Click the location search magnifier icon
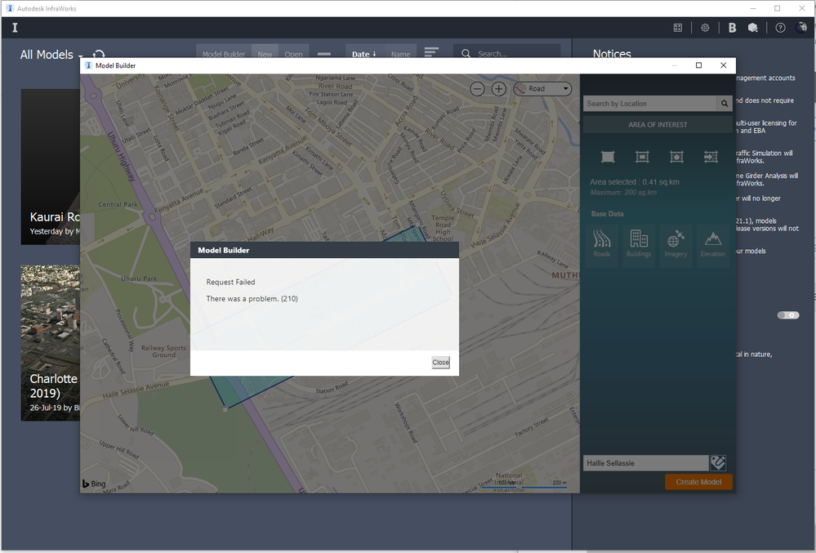Screen dimensions: 816x553 coord(725,104)
